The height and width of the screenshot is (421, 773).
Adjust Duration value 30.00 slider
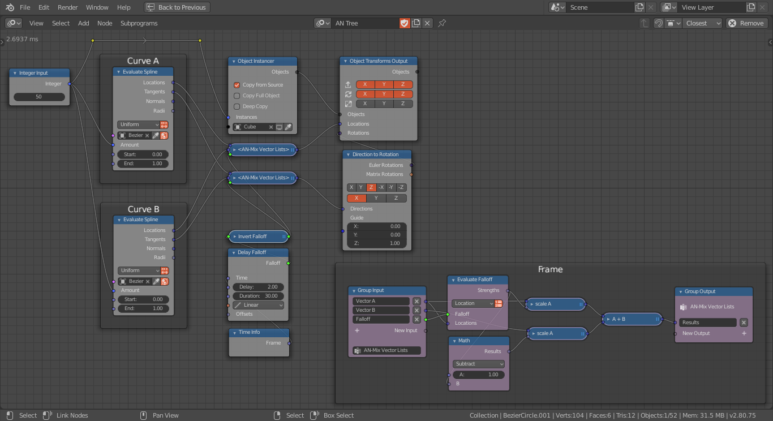(x=258, y=296)
